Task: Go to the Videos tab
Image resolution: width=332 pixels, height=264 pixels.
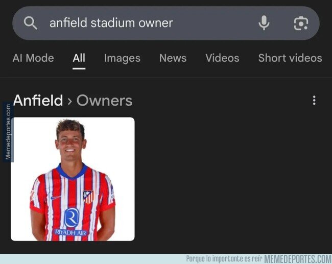Action: click(222, 58)
